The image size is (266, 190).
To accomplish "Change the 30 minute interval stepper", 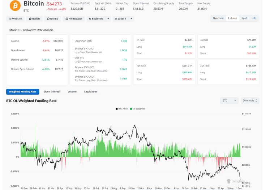I will [250, 100].
